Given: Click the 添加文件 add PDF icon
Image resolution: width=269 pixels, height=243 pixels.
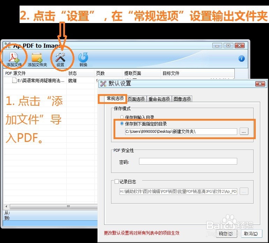Looking at the screenshot, I should (x=14, y=60).
